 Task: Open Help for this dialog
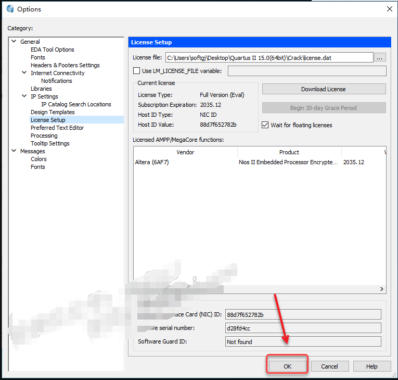tap(371, 366)
